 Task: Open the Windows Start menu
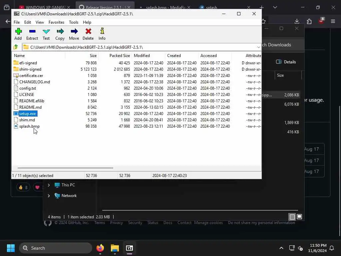point(11,248)
